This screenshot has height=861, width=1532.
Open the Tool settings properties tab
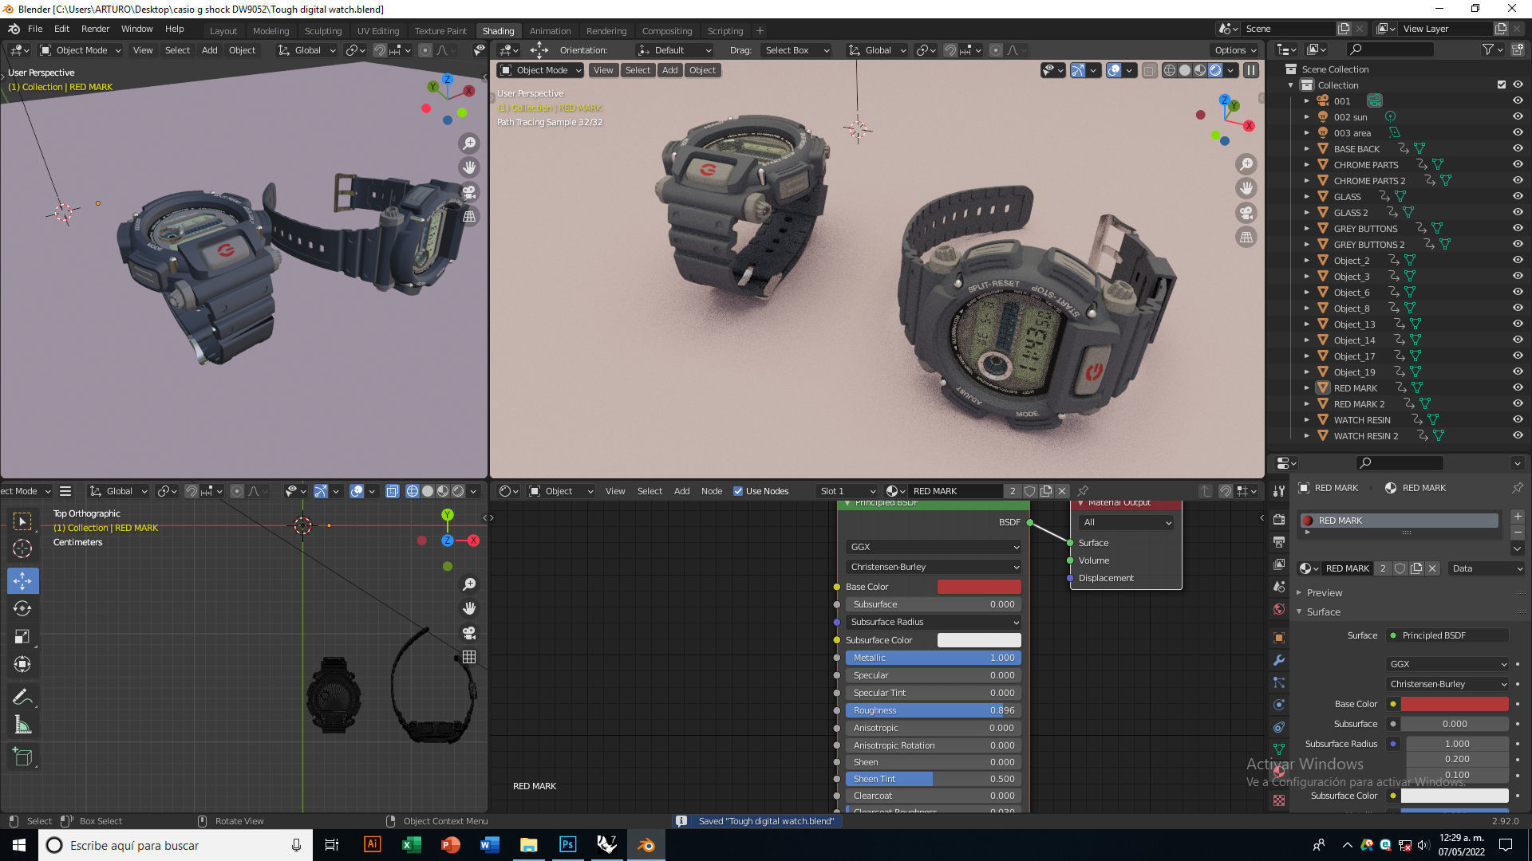1279,490
